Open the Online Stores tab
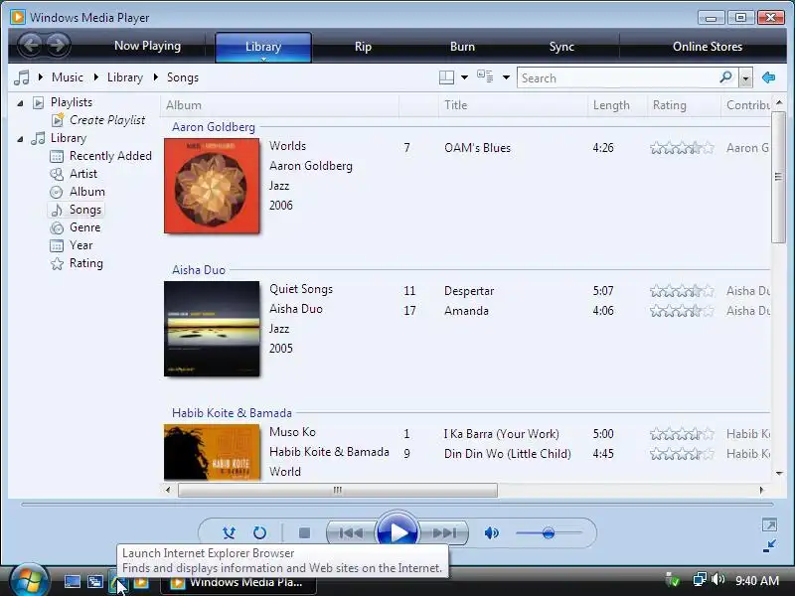The height and width of the screenshot is (596, 795). pyautogui.click(x=708, y=46)
